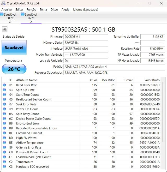Screen dimensions: 167x172
Task: Click status orb of High Fly Writes row
Action: coord(4,138)
